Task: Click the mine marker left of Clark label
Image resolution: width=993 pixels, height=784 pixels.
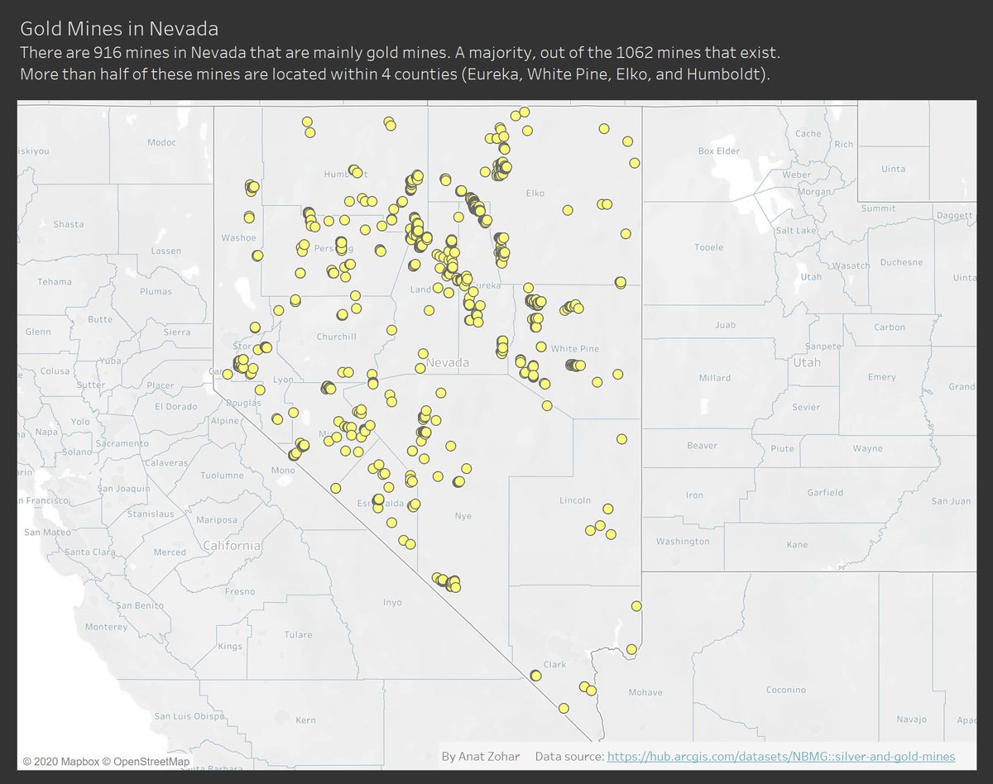Action: [x=535, y=676]
